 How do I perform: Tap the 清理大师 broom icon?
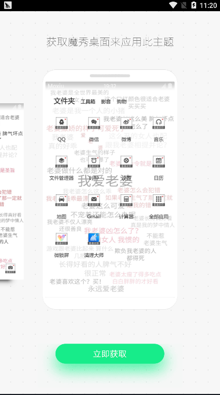94,239
